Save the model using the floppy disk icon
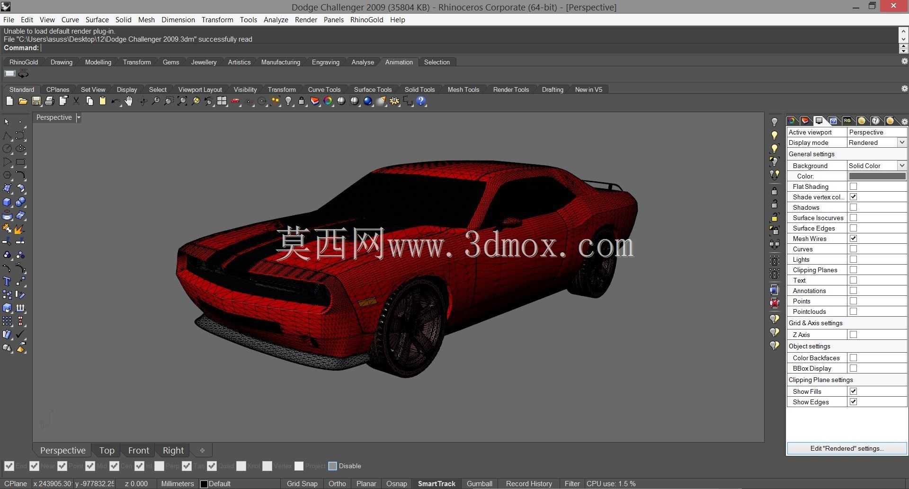Viewport: 909px width, 489px height. [x=36, y=101]
